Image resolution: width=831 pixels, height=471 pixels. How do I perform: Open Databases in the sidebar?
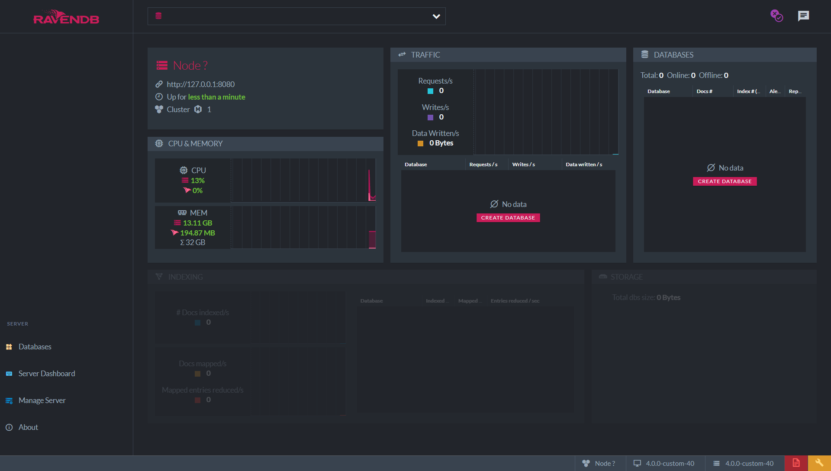pos(35,347)
